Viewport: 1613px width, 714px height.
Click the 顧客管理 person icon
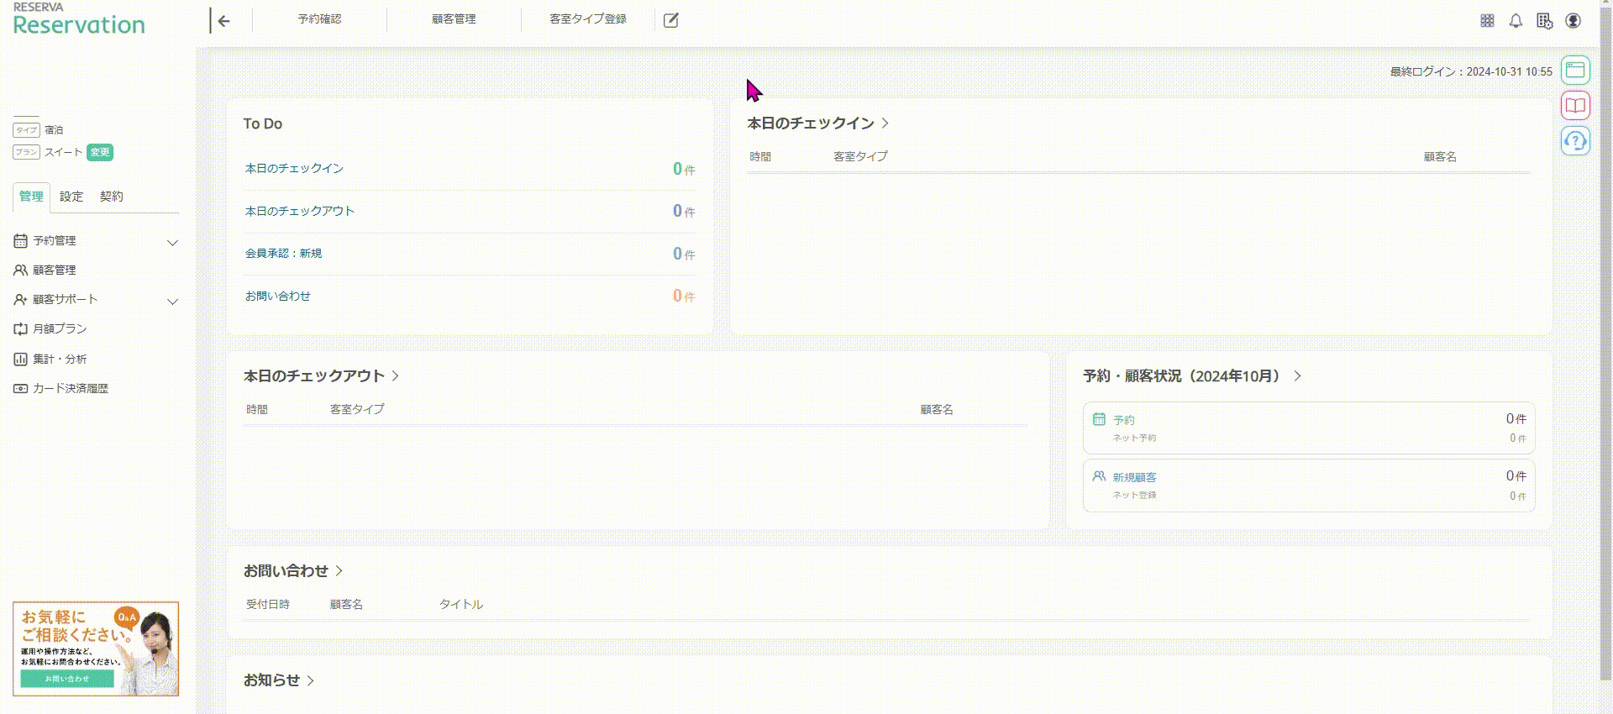click(20, 270)
